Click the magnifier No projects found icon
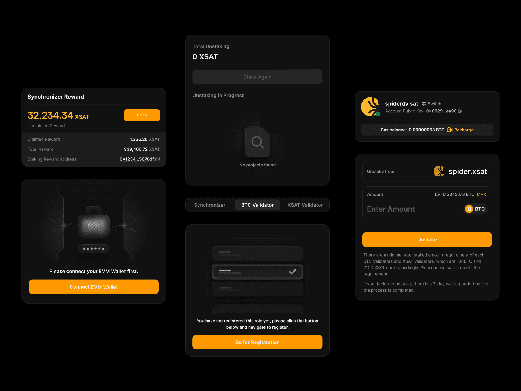521x391 pixels. (257, 142)
